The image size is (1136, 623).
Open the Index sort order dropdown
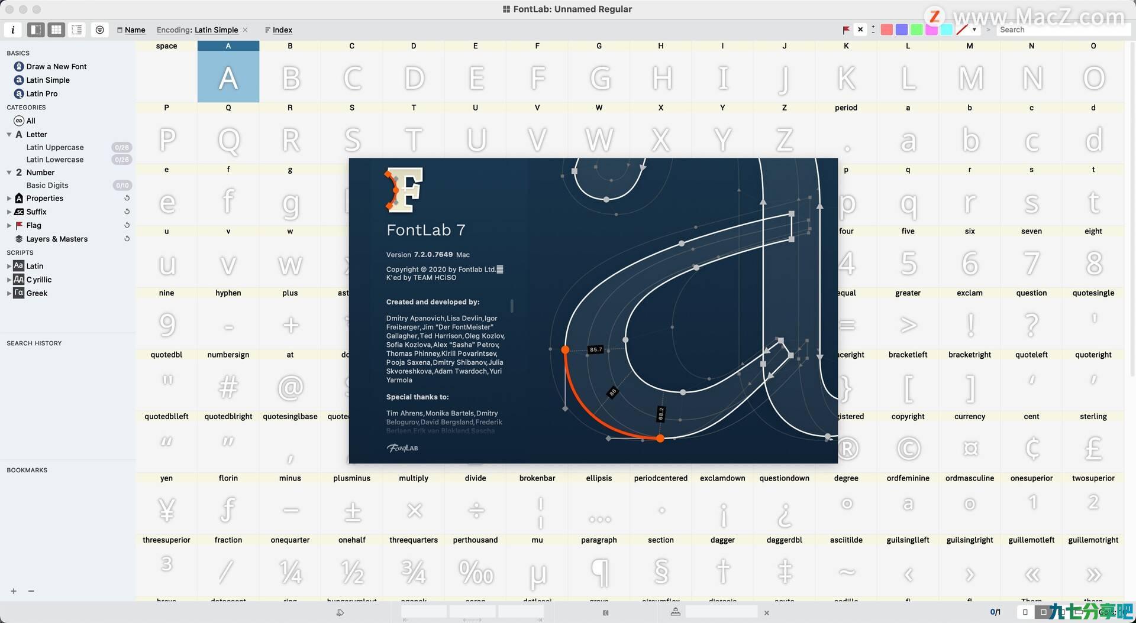click(279, 30)
